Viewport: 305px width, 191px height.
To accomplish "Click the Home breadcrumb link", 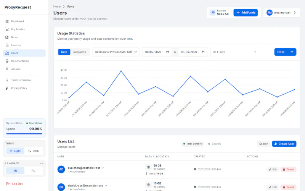I will 57,6.
